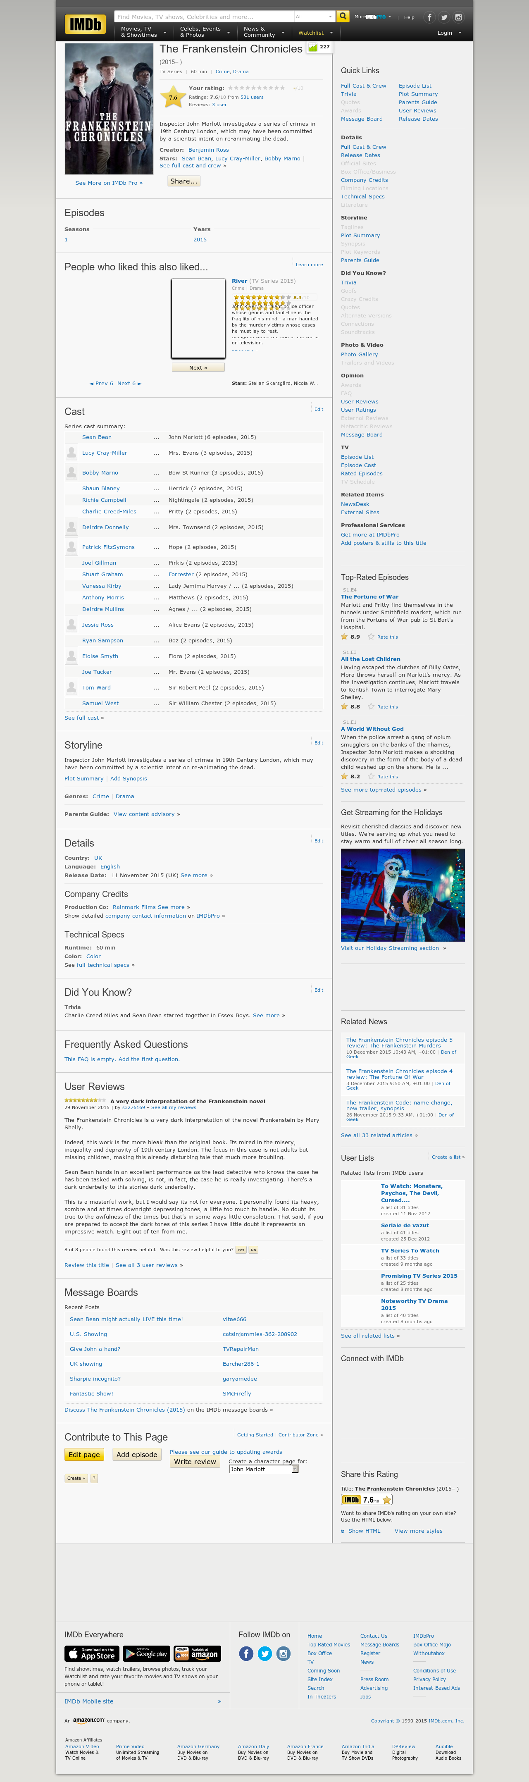
Task: Open the Celebs, Events & Photos menu
Action: point(205,32)
